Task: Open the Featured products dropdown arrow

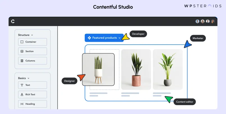Action: click(x=119, y=38)
